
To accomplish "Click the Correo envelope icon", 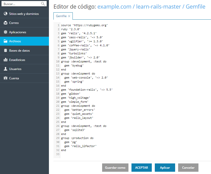I will coord(6,23).
